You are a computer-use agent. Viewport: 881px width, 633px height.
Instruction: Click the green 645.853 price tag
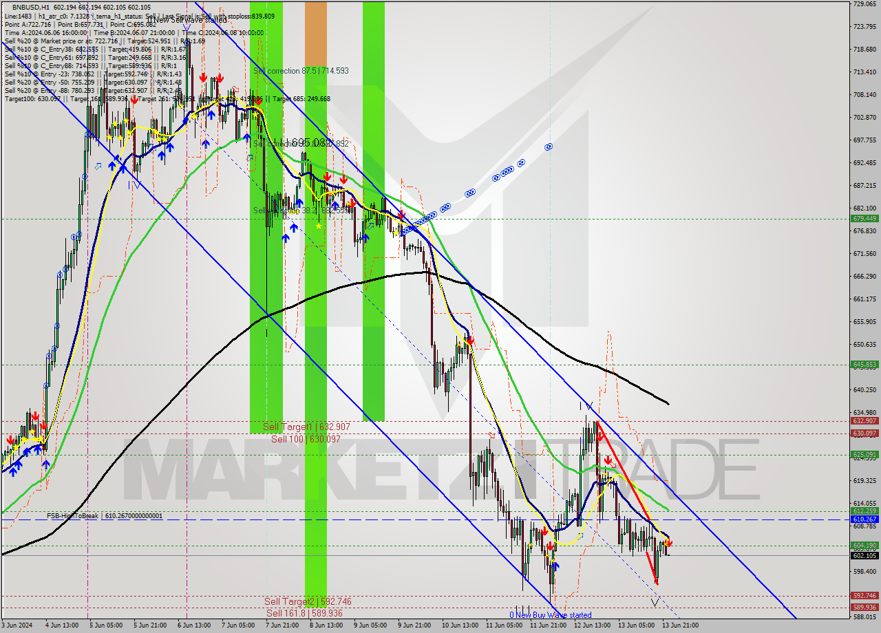pyautogui.click(x=865, y=365)
